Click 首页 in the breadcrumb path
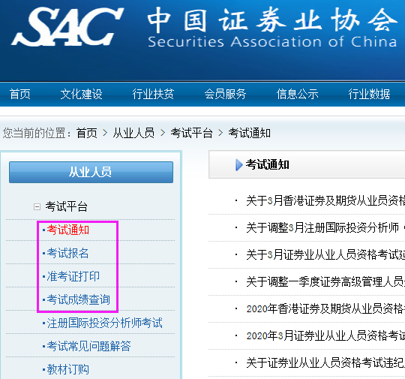Image resolution: width=405 pixels, height=379 pixels. [x=87, y=134]
